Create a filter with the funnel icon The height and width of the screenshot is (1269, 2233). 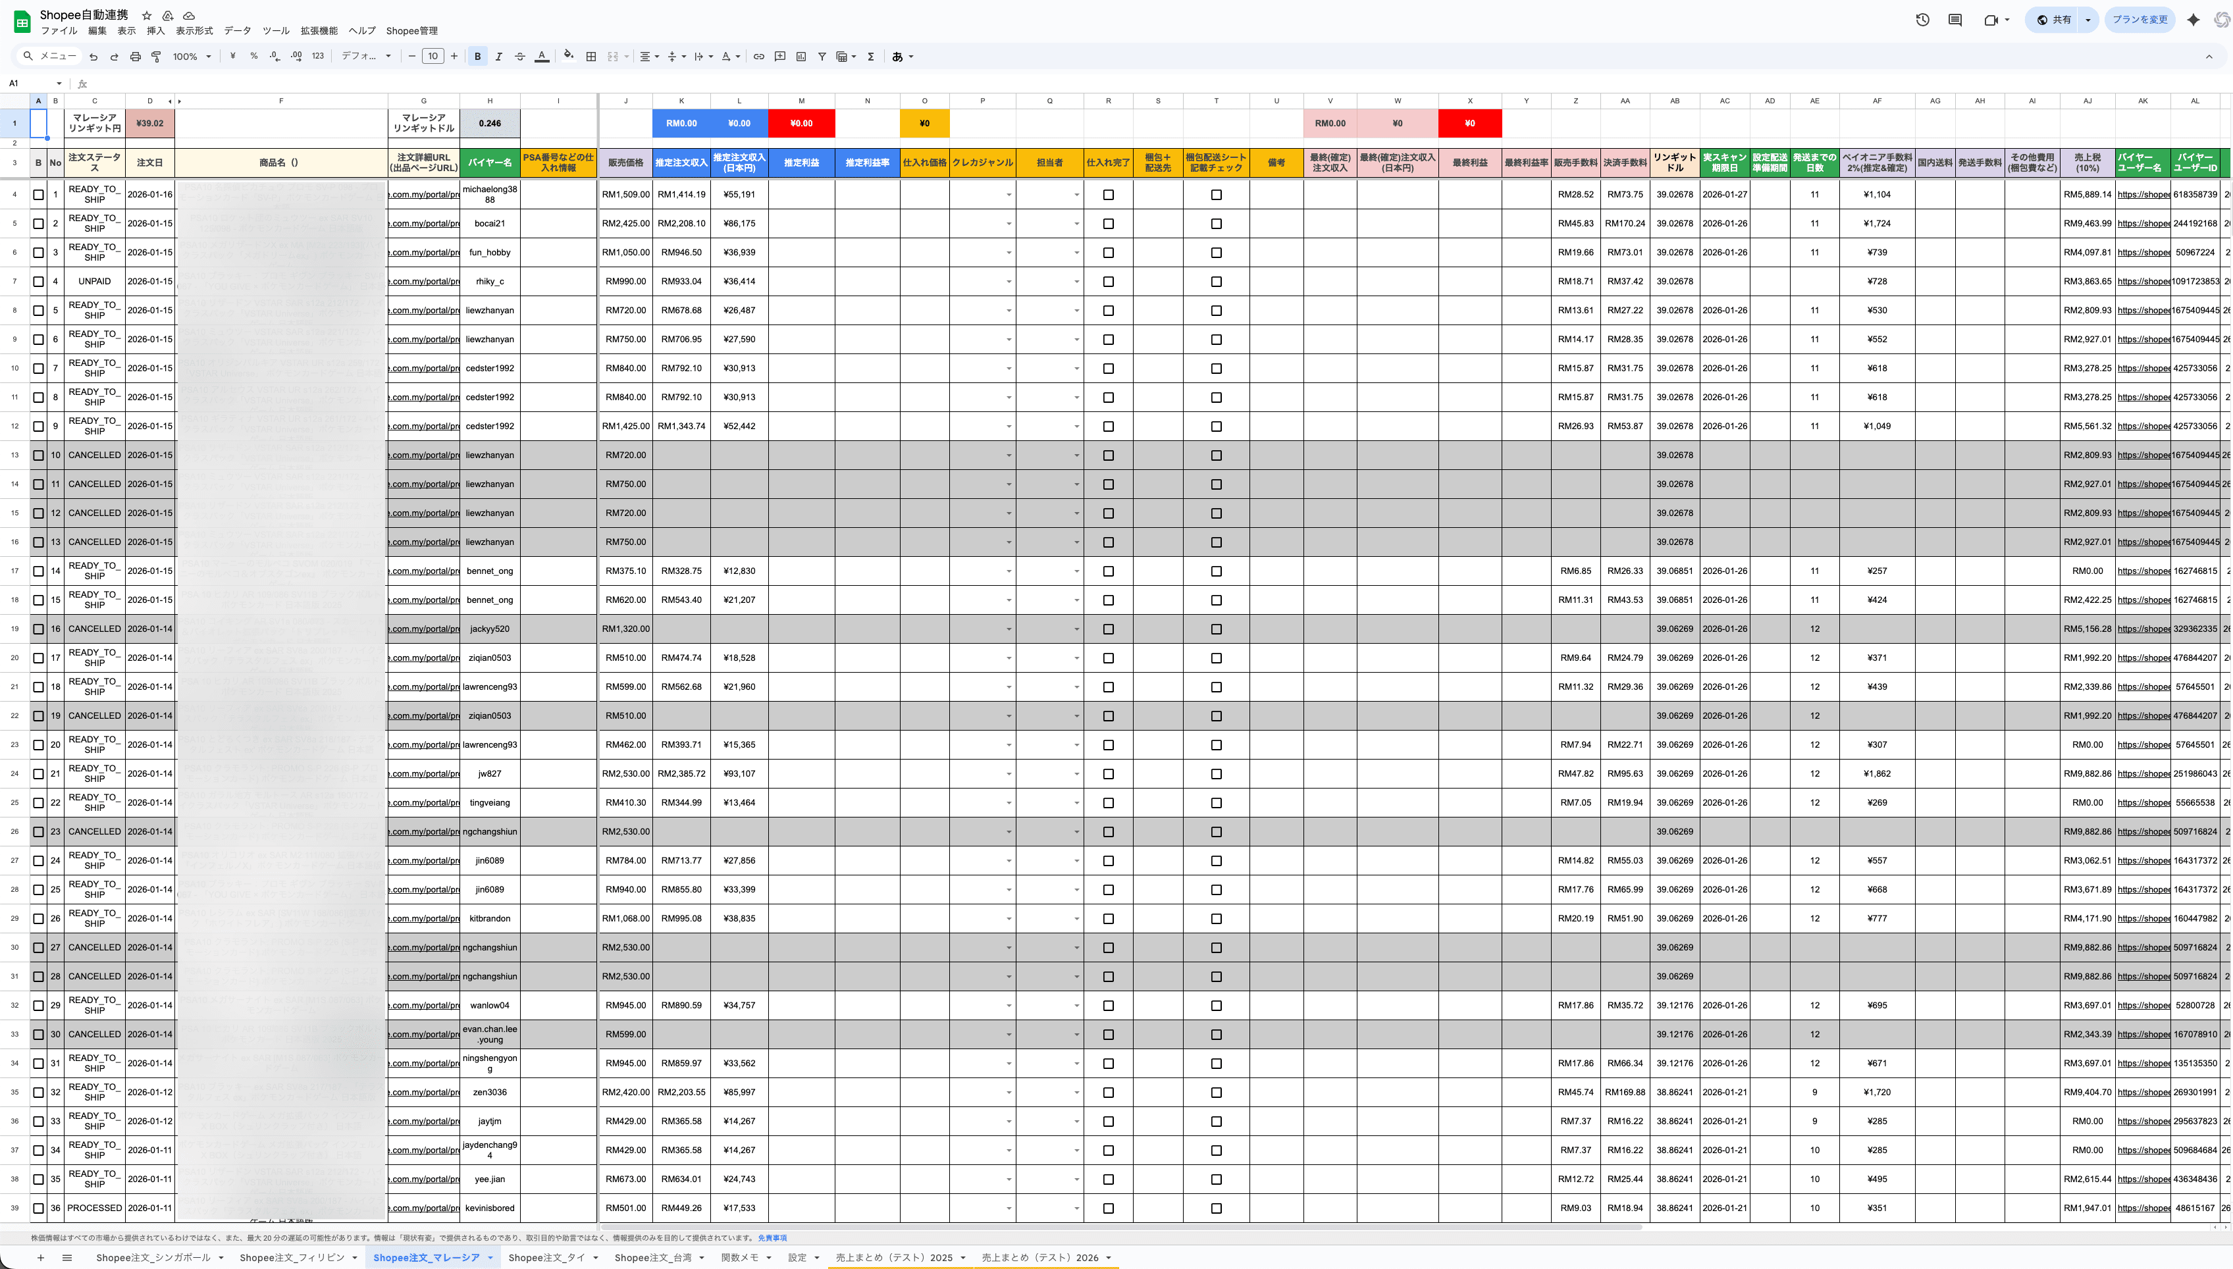tap(821, 57)
